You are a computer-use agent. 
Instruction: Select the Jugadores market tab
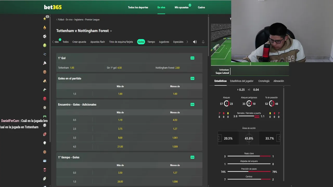tap(164, 42)
